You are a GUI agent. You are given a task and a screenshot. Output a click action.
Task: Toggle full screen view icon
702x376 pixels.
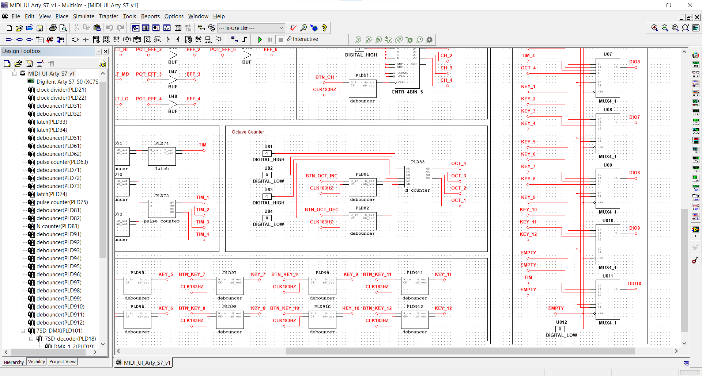click(x=696, y=28)
